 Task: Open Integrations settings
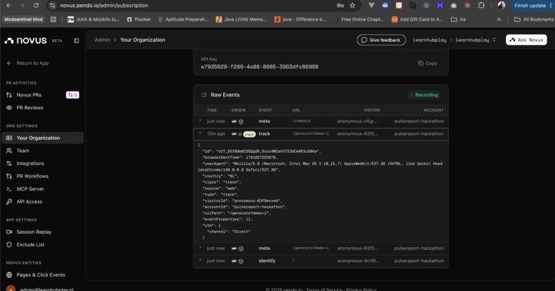[x=30, y=163]
